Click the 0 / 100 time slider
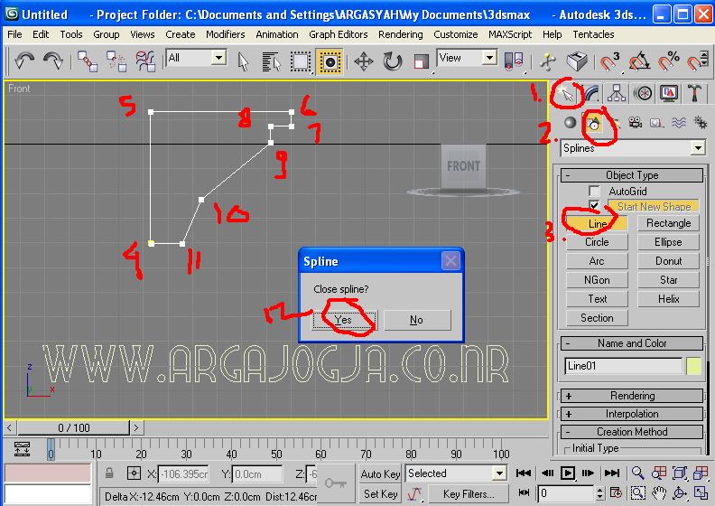715x506 pixels. [74, 427]
